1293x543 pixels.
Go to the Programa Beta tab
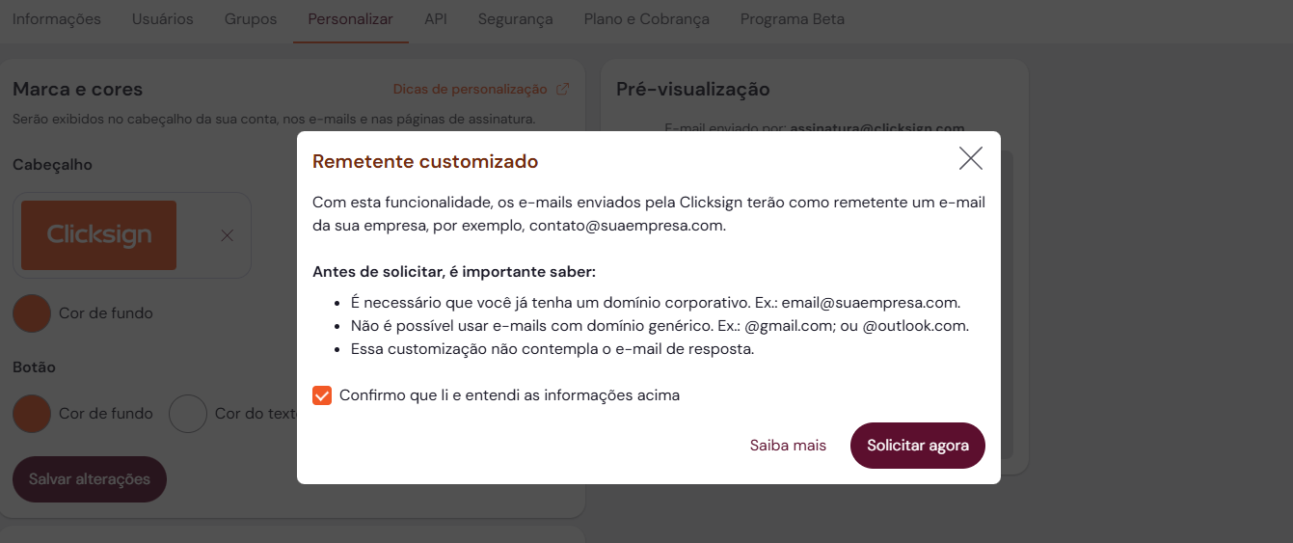click(792, 19)
